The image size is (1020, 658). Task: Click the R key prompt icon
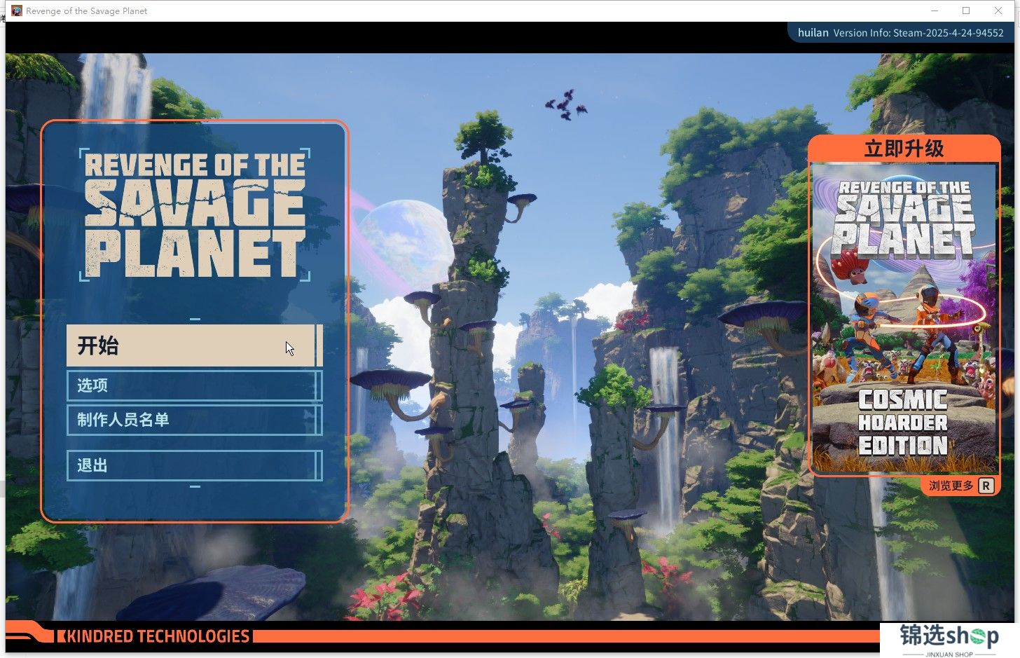(x=986, y=486)
